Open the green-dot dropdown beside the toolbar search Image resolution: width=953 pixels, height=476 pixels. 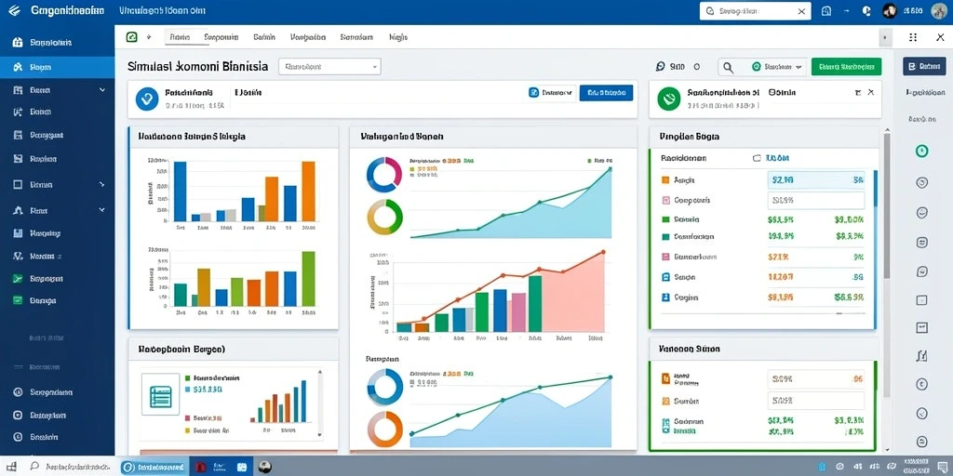tap(778, 67)
